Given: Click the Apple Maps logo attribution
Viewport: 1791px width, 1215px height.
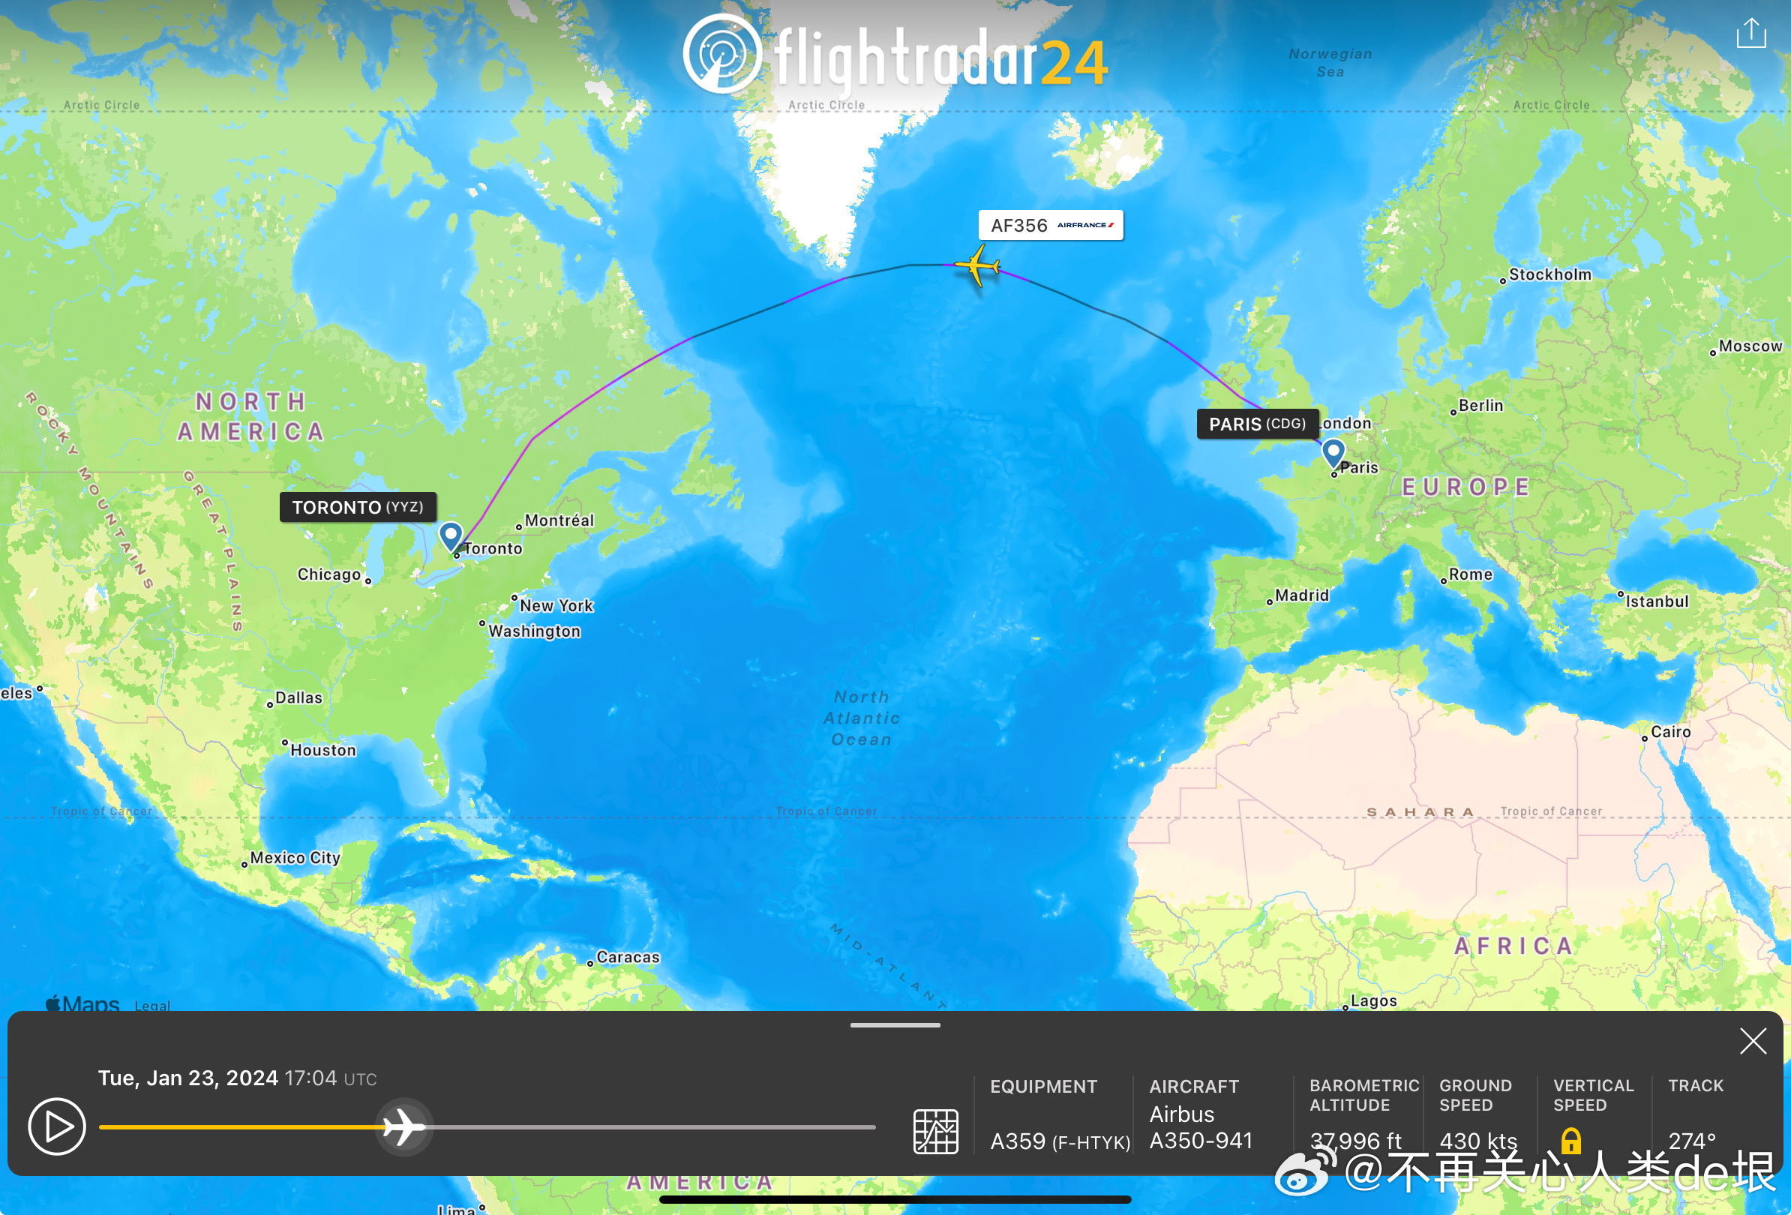Looking at the screenshot, I should (83, 1003).
